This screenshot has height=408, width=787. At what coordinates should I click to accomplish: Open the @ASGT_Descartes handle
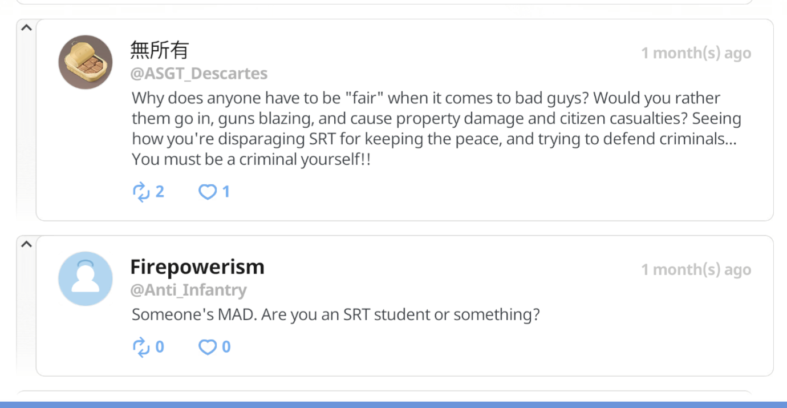click(199, 74)
